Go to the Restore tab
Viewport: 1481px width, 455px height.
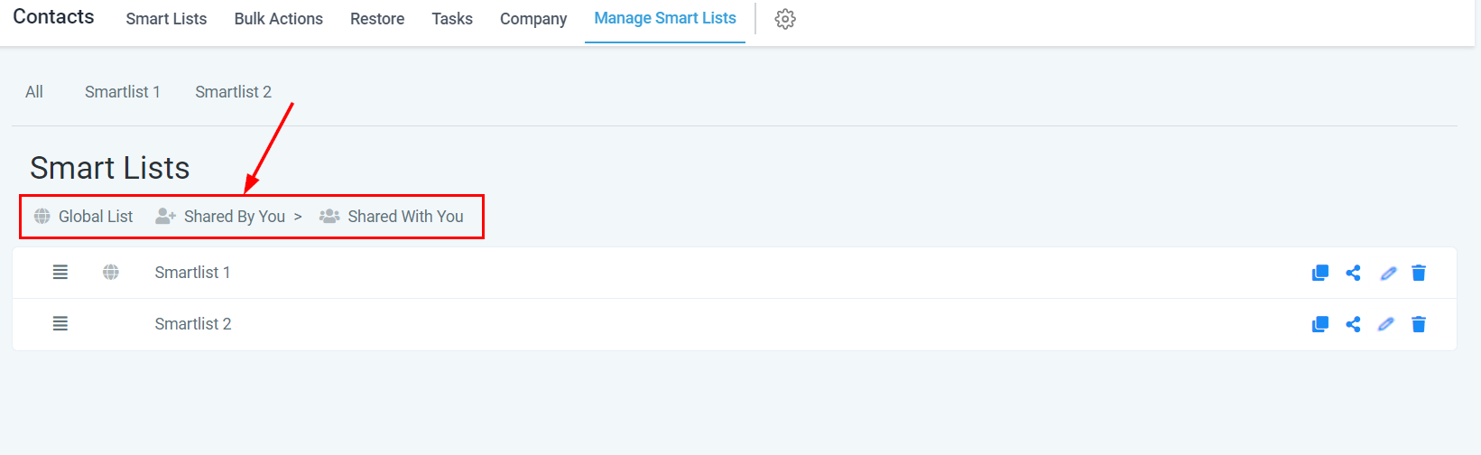pos(377,19)
